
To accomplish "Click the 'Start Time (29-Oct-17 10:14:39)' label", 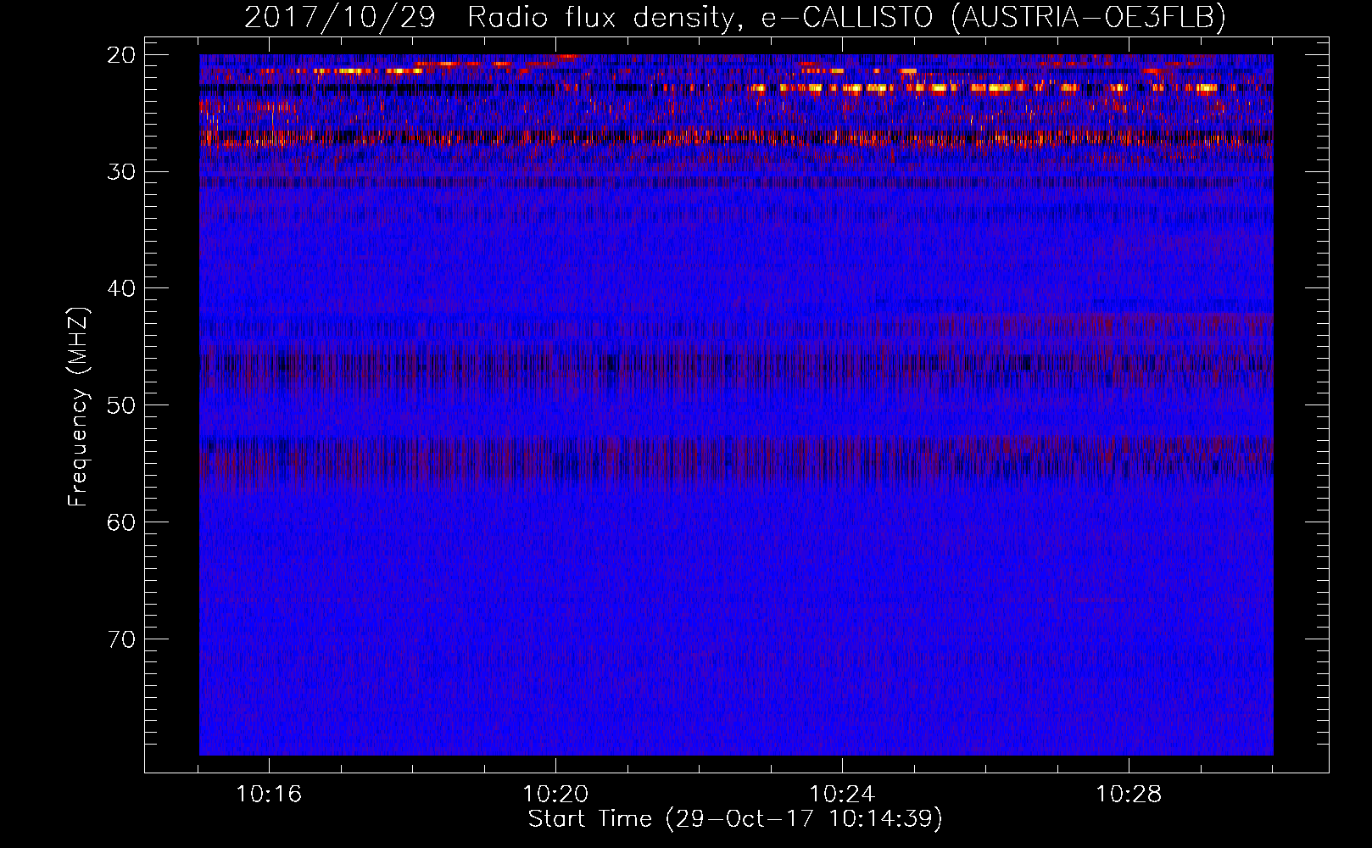I will click(x=735, y=819).
